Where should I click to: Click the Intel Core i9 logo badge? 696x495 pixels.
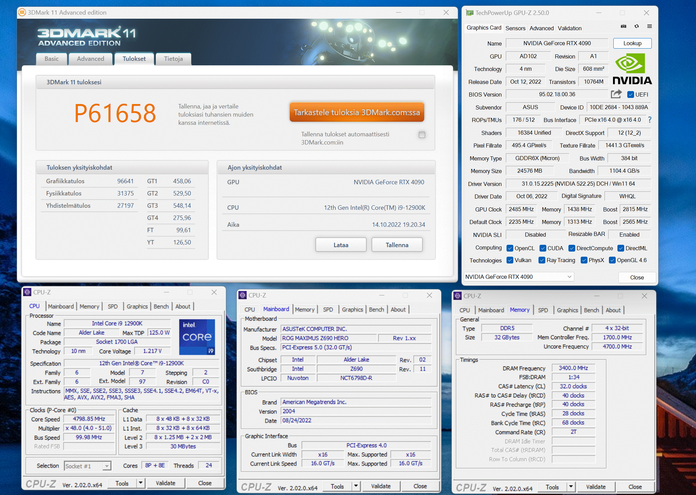pyautogui.click(x=197, y=337)
